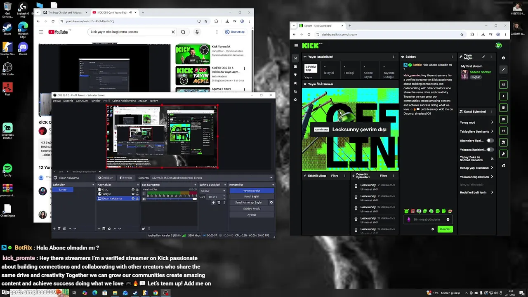Toggle visibility of Tarayıcı source in OBS
The height and width of the screenshot is (297, 528).
coord(133,194)
